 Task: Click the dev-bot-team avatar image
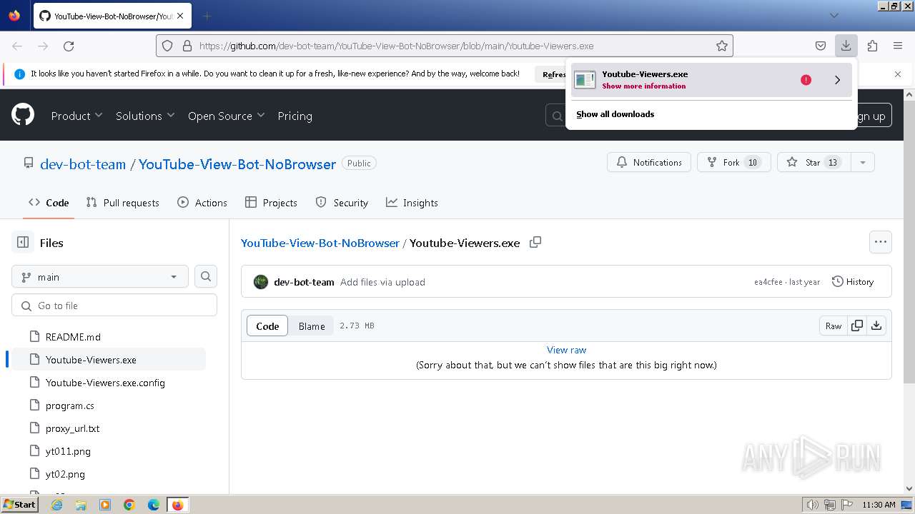tap(261, 282)
